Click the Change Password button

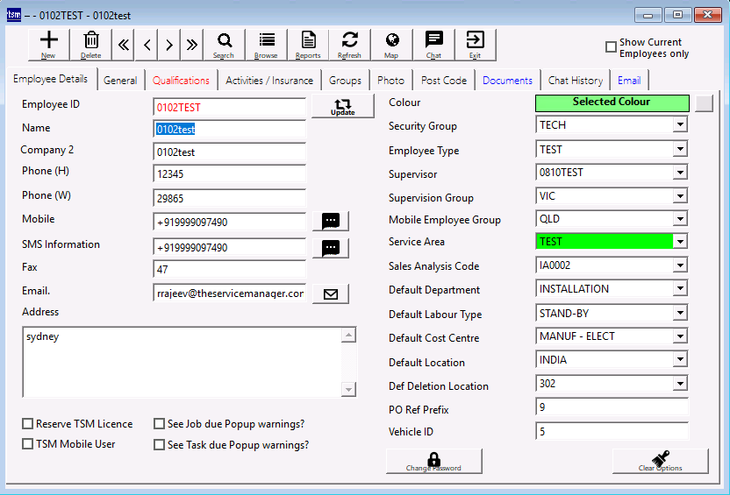pos(433,462)
